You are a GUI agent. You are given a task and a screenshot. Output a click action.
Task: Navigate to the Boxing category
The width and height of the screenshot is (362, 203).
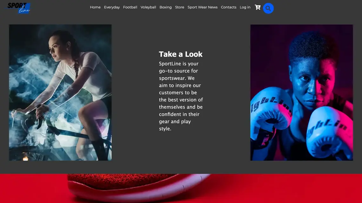coord(165,7)
